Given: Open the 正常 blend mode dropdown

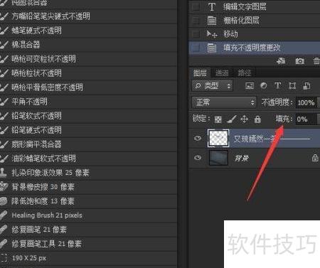Looking at the screenshot, I should 224,102.
